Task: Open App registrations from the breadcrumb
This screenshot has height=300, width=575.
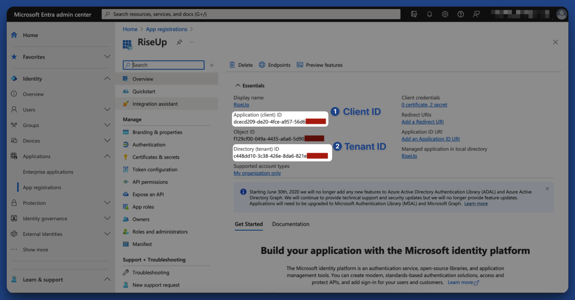Action: 166,29
